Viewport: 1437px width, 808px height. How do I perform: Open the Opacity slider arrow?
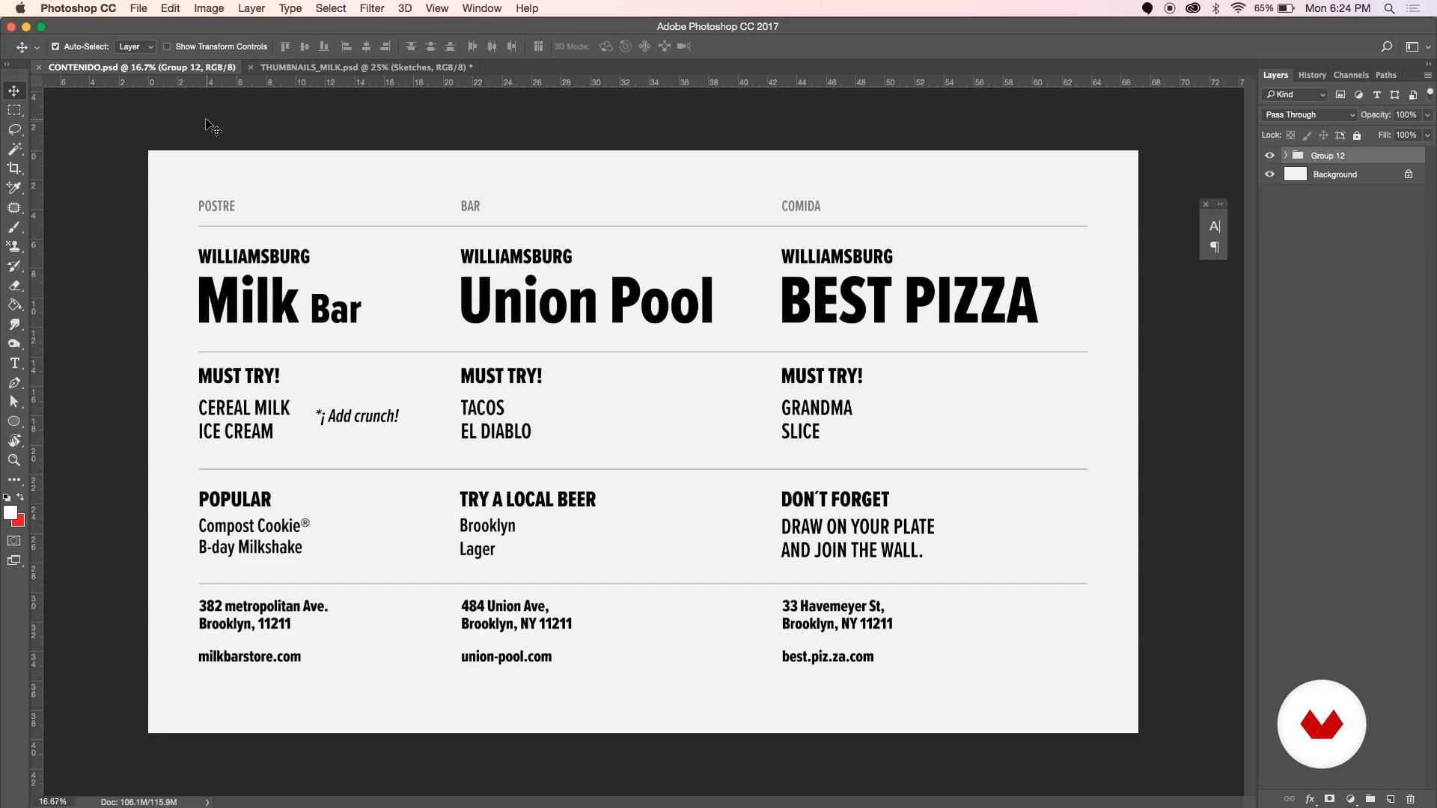point(1427,115)
